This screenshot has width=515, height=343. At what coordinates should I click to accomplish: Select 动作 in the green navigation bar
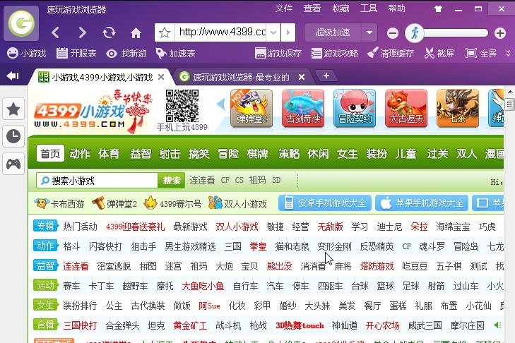pos(80,154)
